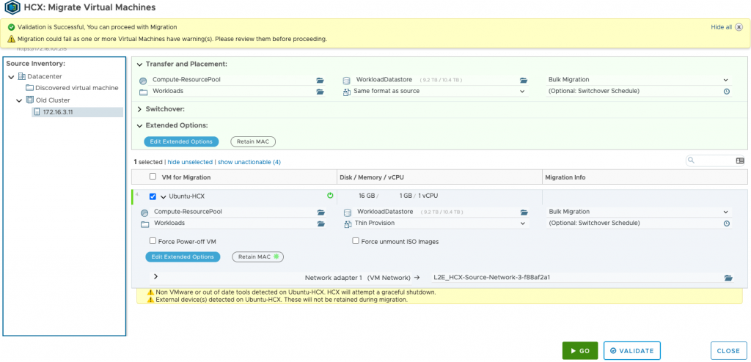This screenshot has width=751, height=362.
Task: Toggle list view icon beside search box
Action: click(x=740, y=161)
